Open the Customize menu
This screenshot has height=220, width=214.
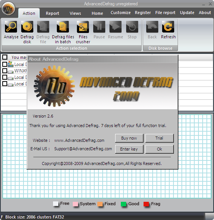coord(120,13)
